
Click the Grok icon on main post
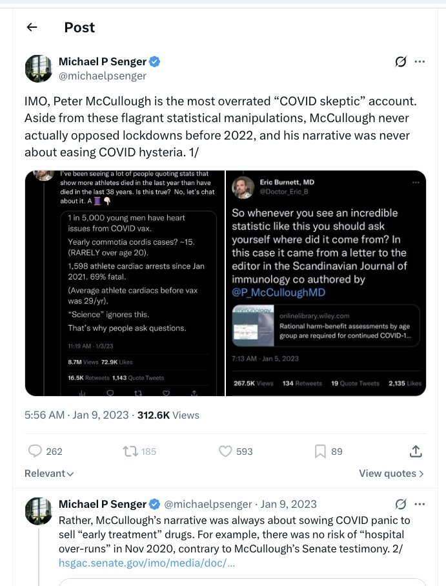coord(400,61)
